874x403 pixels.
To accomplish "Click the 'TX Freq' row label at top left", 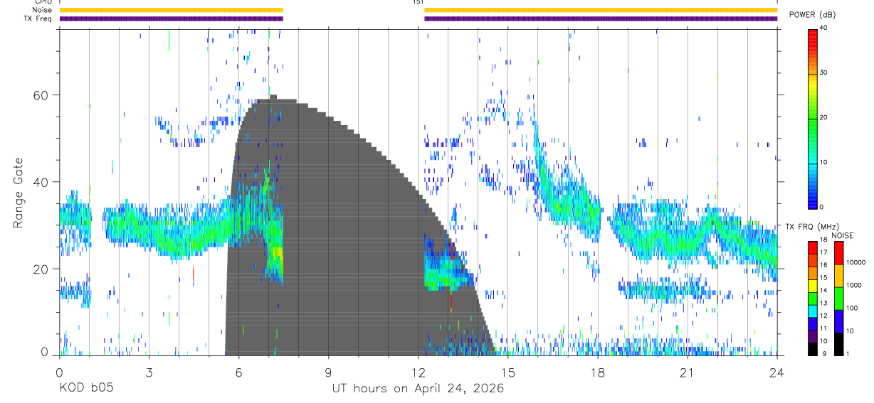I will (x=39, y=18).
